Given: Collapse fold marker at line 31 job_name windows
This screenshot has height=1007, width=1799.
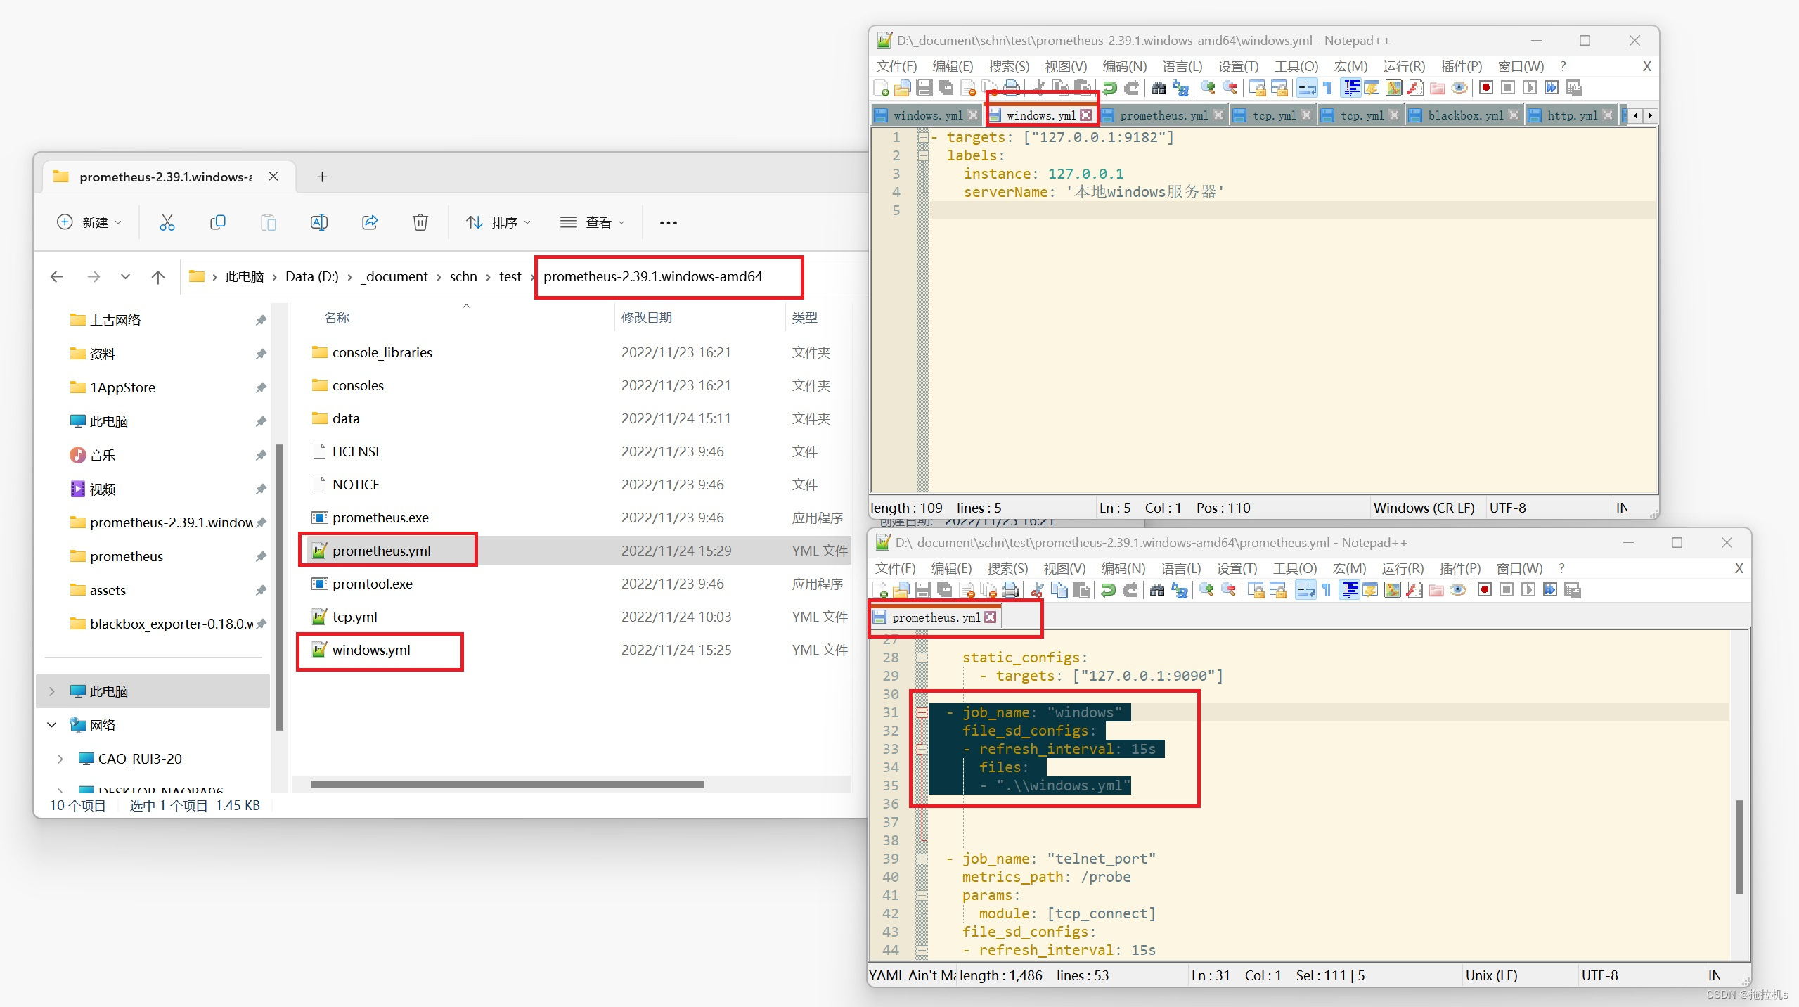Looking at the screenshot, I should pos(922,712).
